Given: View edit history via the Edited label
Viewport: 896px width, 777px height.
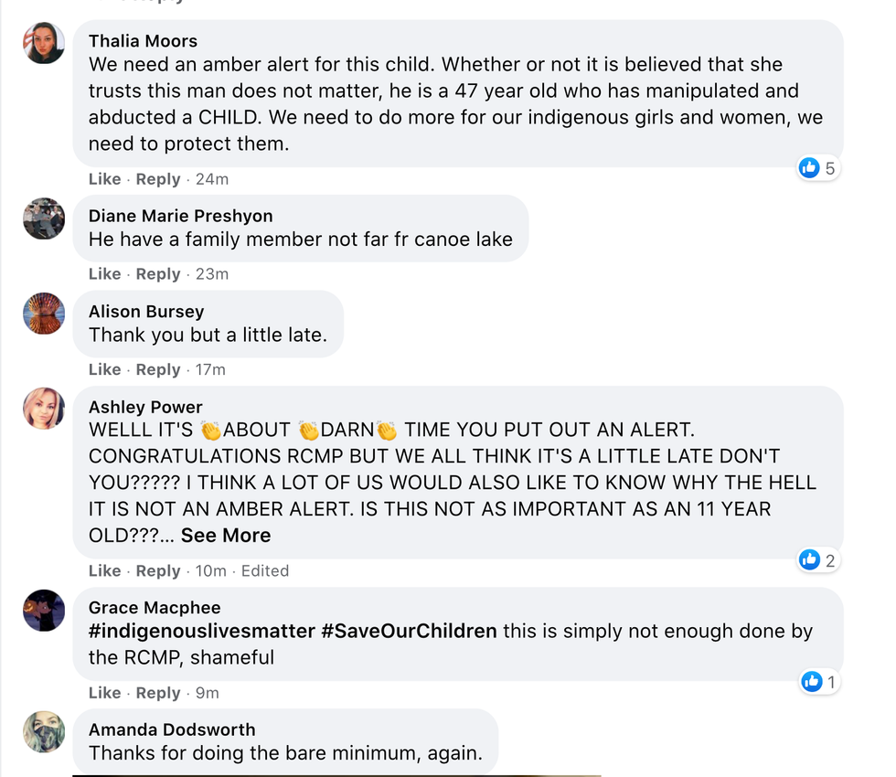Looking at the screenshot, I should point(265,570).
